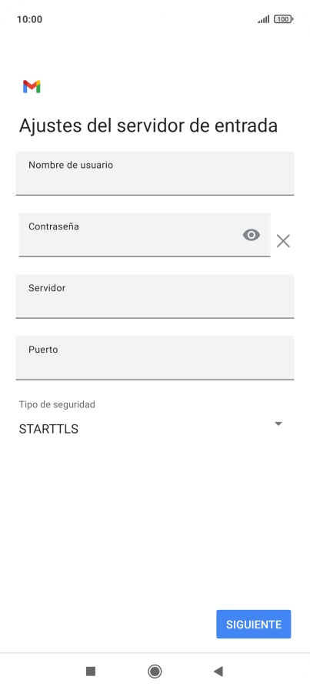The width and height of the screenshot is (310, 690).
Task: Tap the Servidor field label
Action: [x=47, y=288]
